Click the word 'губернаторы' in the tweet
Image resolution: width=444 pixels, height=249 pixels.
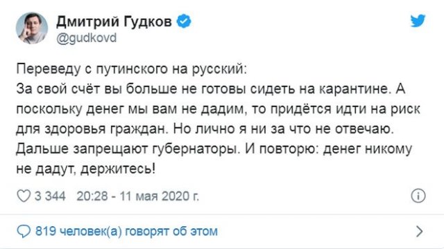coord(196,149)
